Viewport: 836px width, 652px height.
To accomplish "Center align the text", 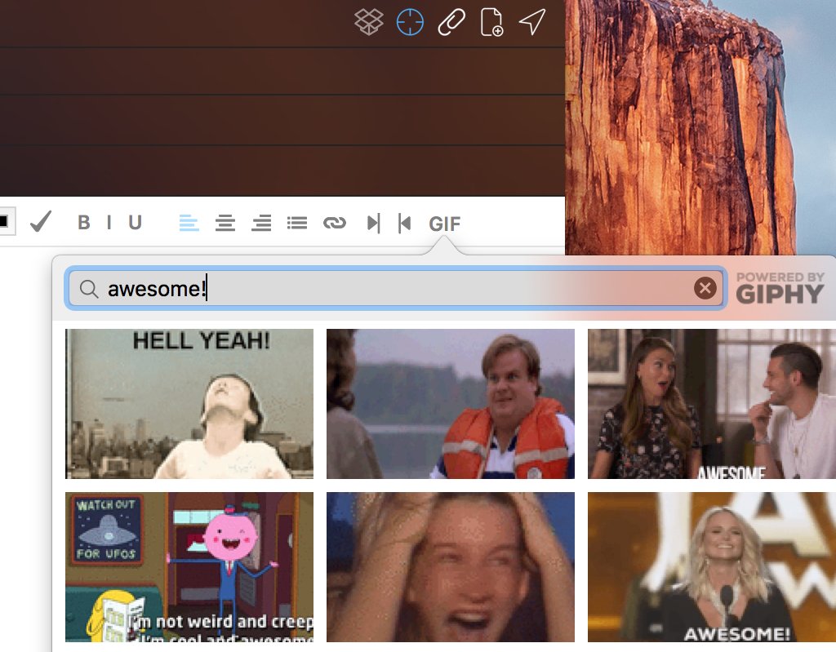I will (x=225, y=223).
